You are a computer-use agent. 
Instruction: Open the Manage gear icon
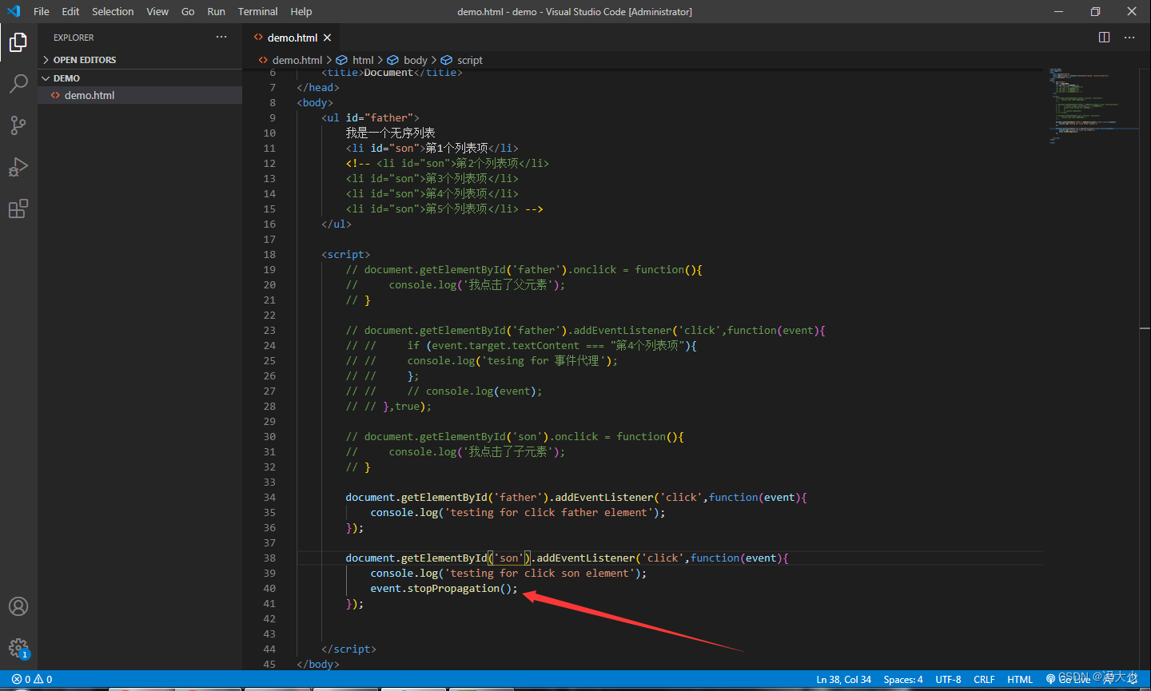(18, 648)
